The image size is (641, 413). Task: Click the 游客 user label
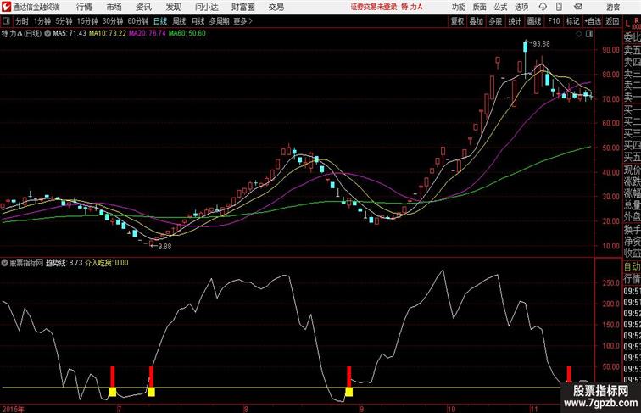tap(613, 7)
